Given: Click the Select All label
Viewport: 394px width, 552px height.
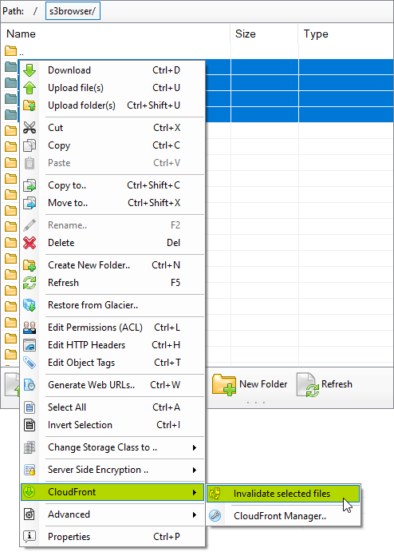Looking at the screenshot, I should (67, 407).
